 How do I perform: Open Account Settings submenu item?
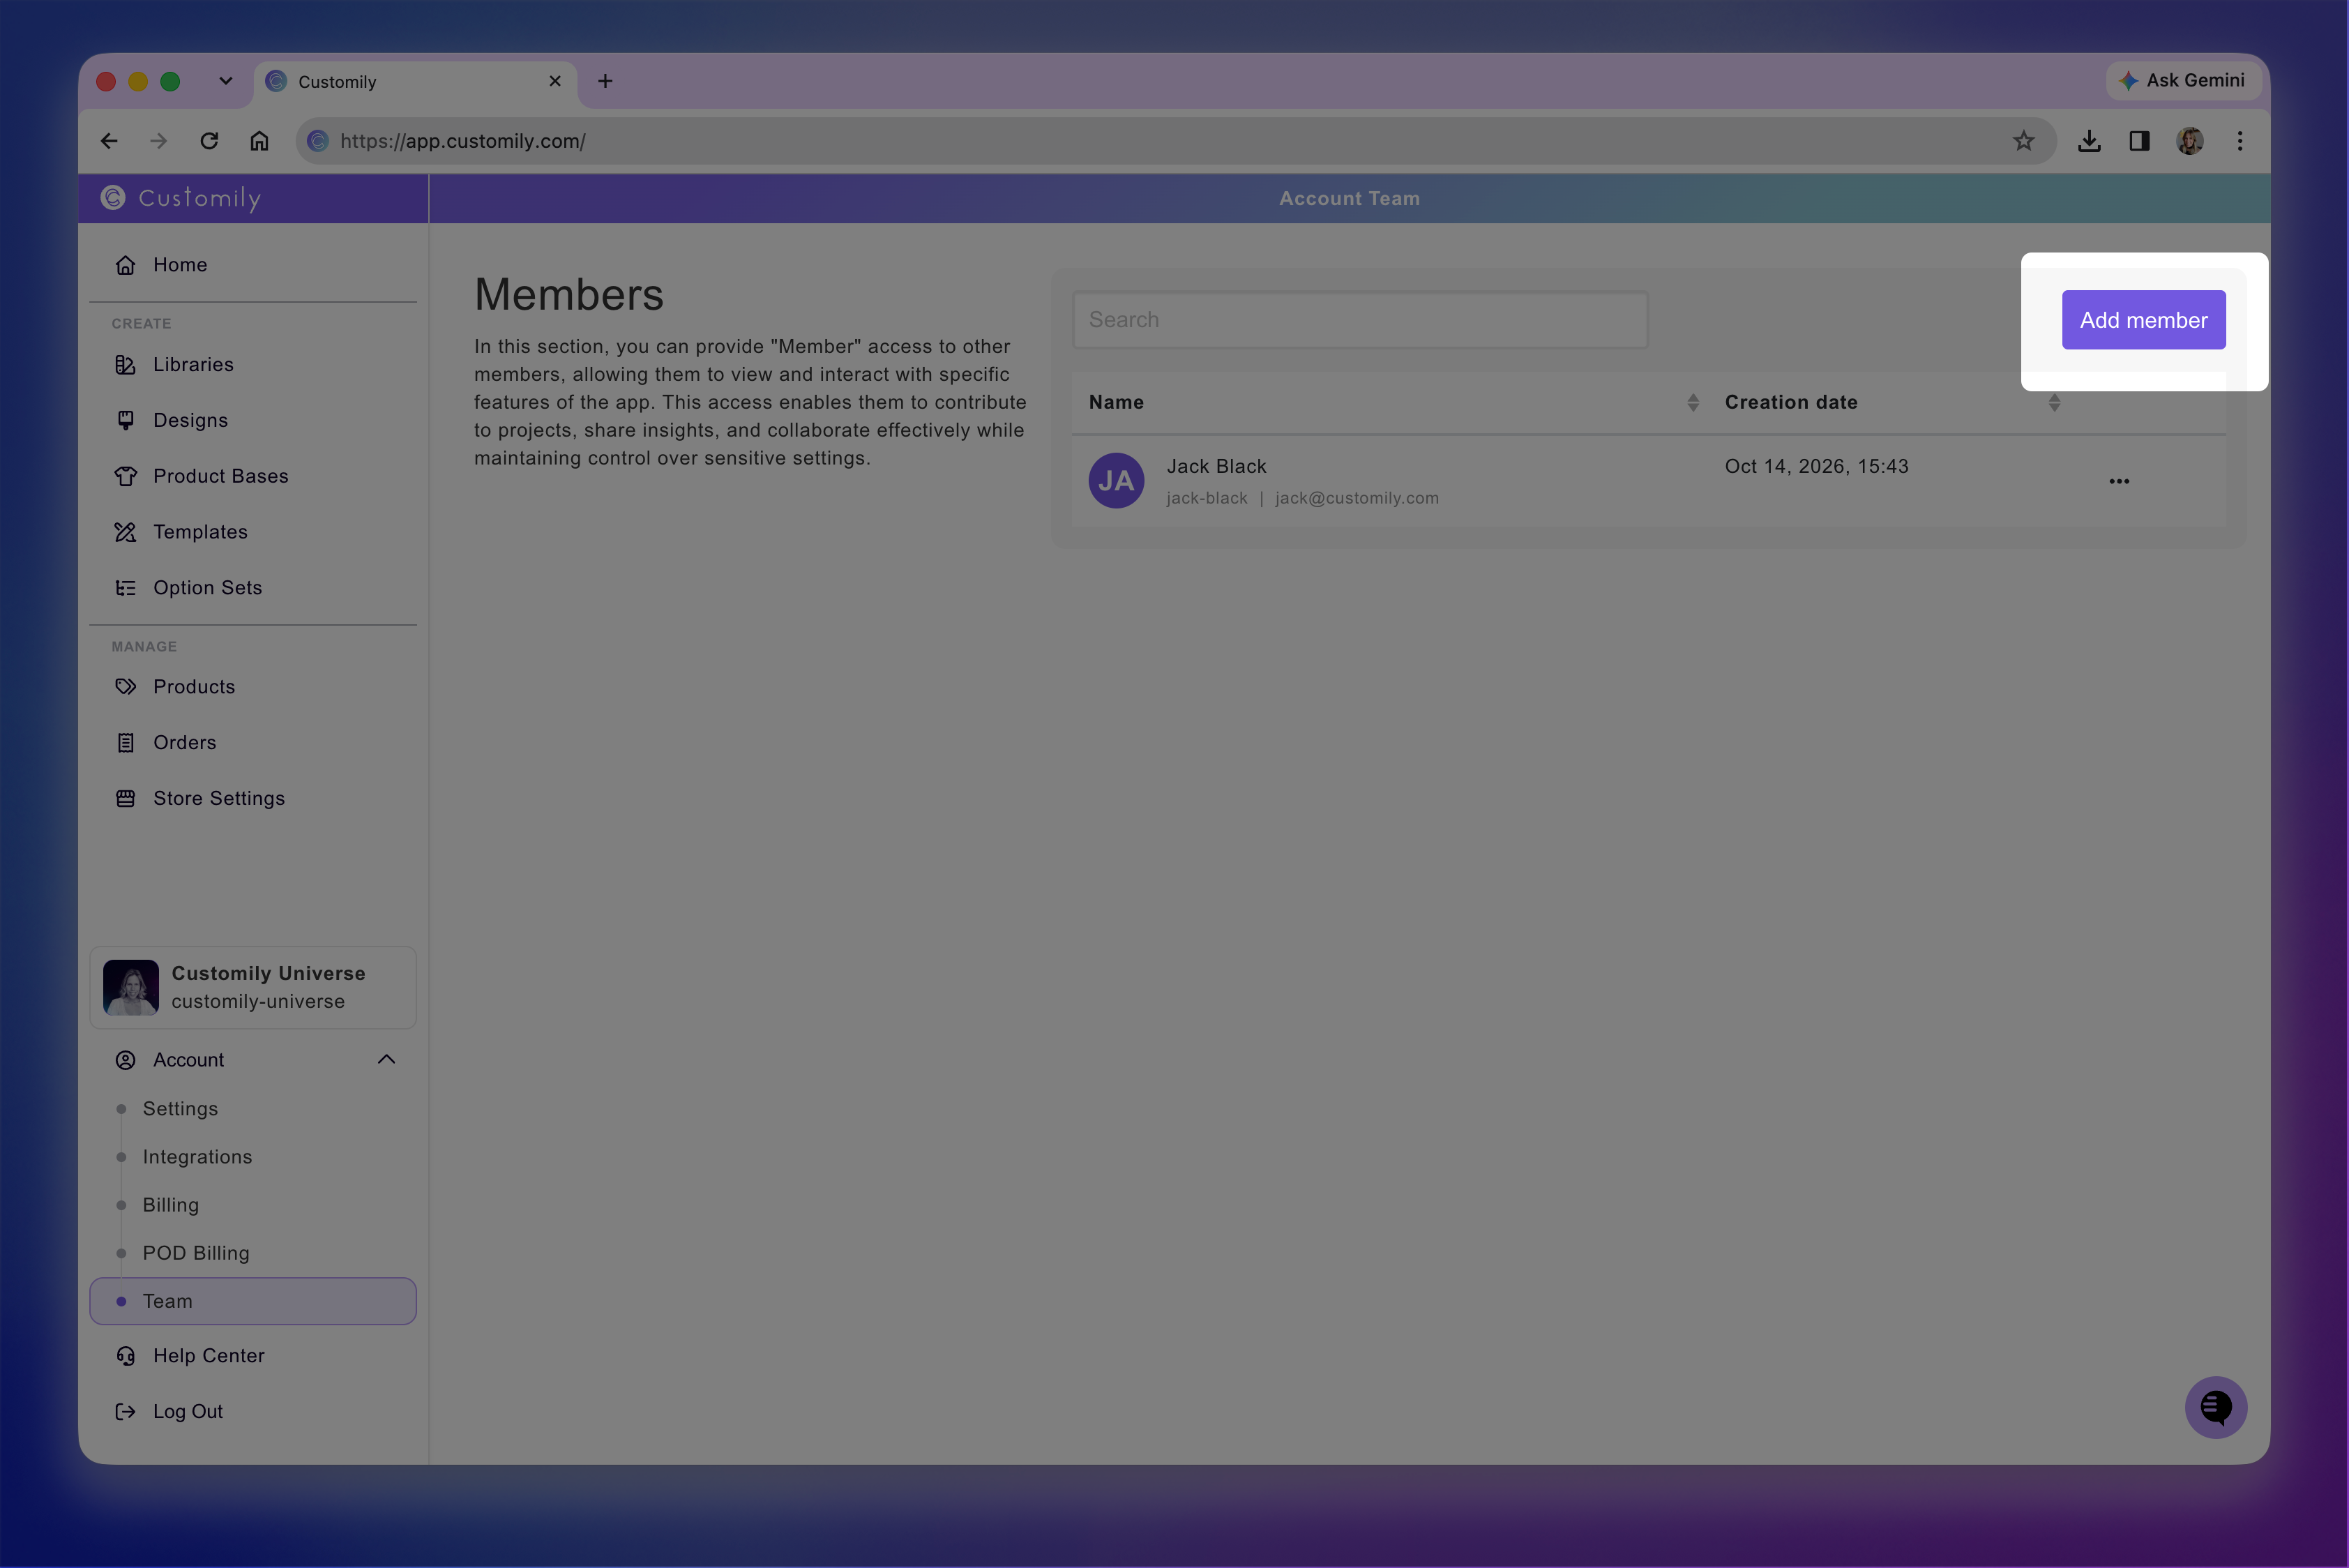[x=180, y=1109]
